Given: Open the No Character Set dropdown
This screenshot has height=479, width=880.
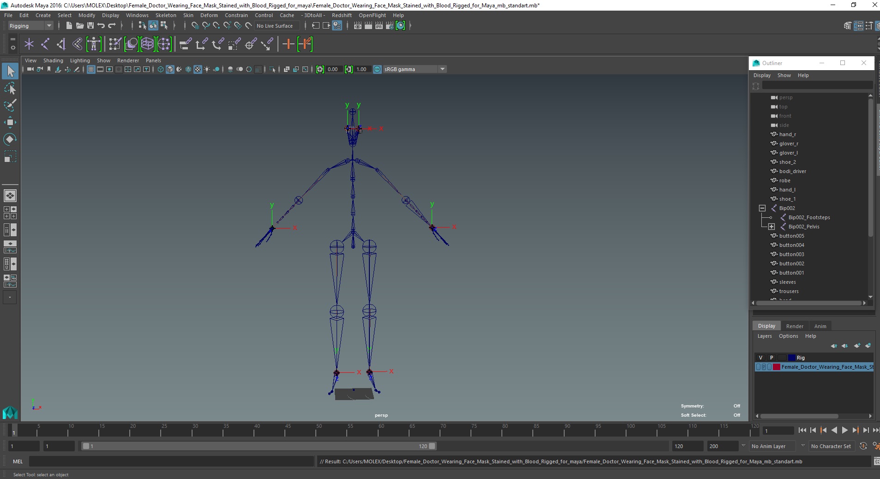Looking at the screenshot, I should (831, 446).
